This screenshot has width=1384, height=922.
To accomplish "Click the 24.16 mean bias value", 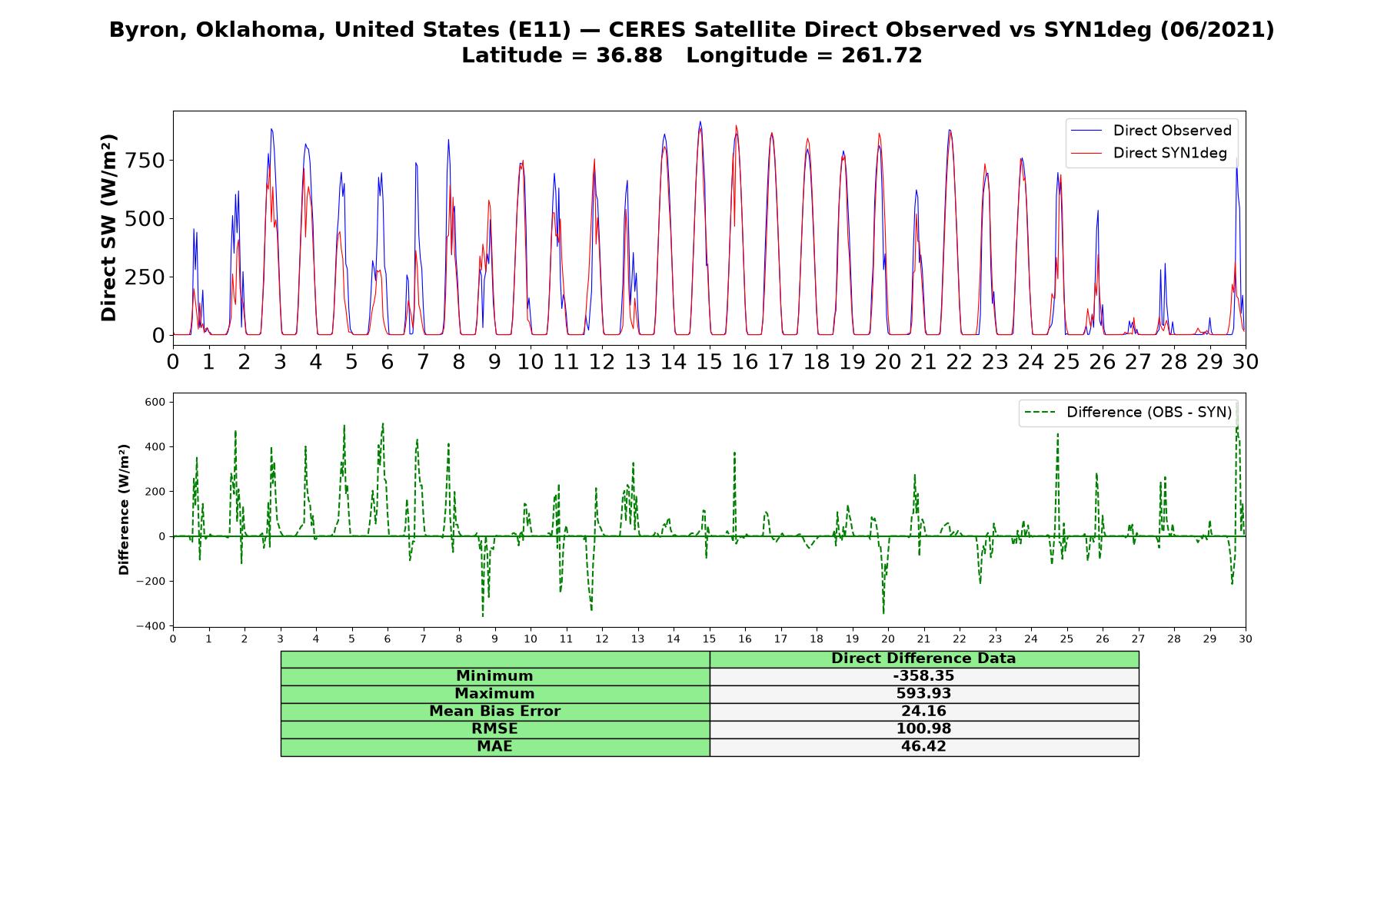I will (923, 711).
